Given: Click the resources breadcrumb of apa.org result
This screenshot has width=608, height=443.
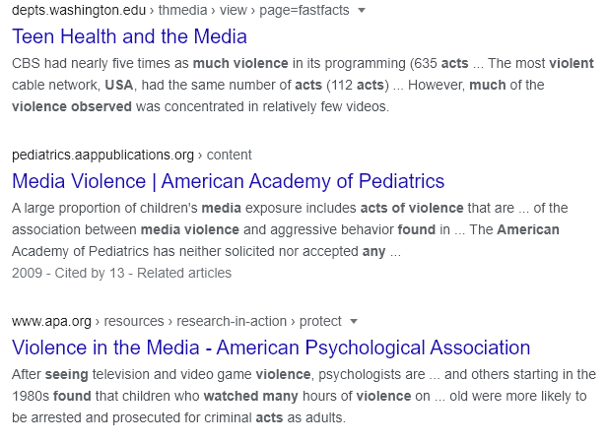Looking at the screenshot, I should 134,321.
